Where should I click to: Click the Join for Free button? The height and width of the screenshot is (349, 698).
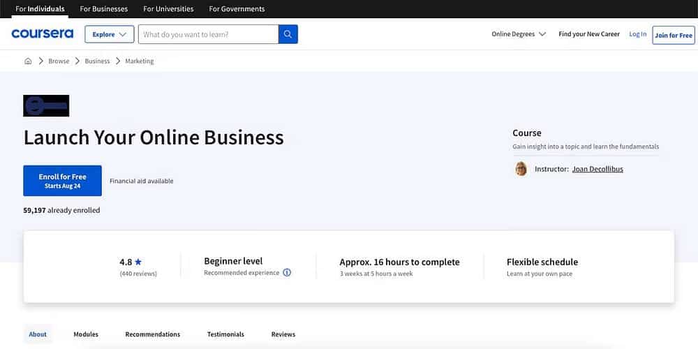pos(673,35)
